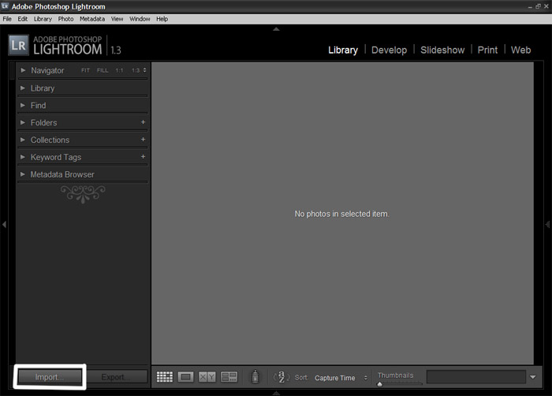This screenshot has height=396, width=552.
Task: Set Navigator zoom to FILL
Action: tap(103, 70)
